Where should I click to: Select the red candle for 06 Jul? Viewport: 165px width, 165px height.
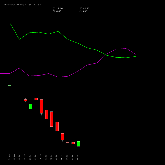[x=62, y=137]
